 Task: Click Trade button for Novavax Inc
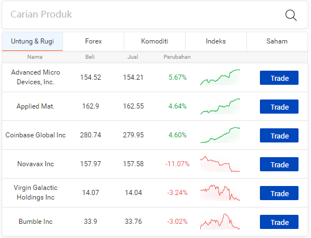tap(279, 165)
